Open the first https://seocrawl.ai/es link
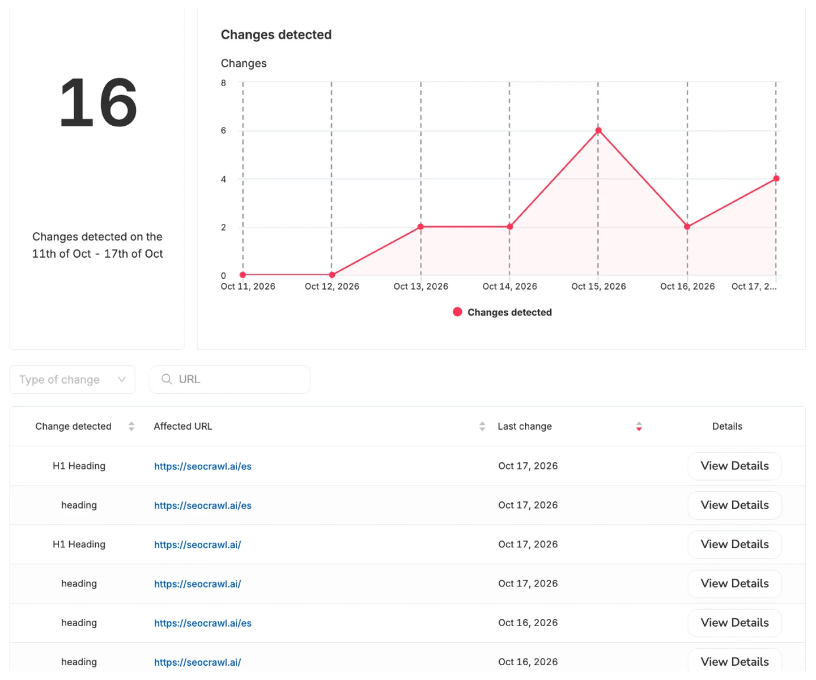 coord(203,466)
